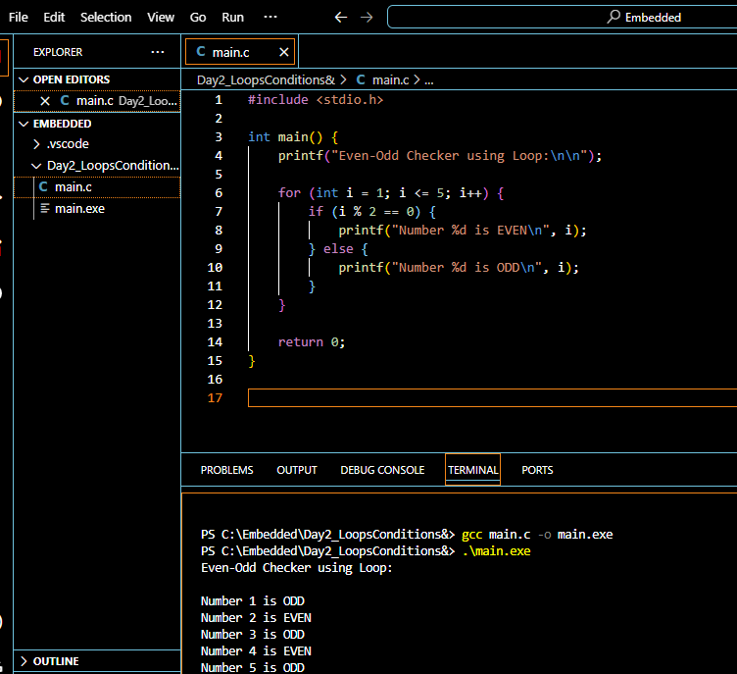Click the 'if (i % 2 == 0)' line
This screenshot has width=737, height=674.
(371, 212)
